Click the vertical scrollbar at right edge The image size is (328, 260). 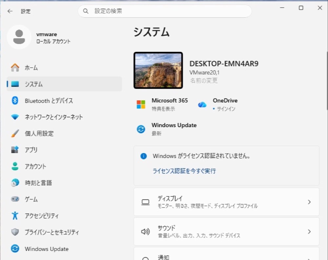327,81
